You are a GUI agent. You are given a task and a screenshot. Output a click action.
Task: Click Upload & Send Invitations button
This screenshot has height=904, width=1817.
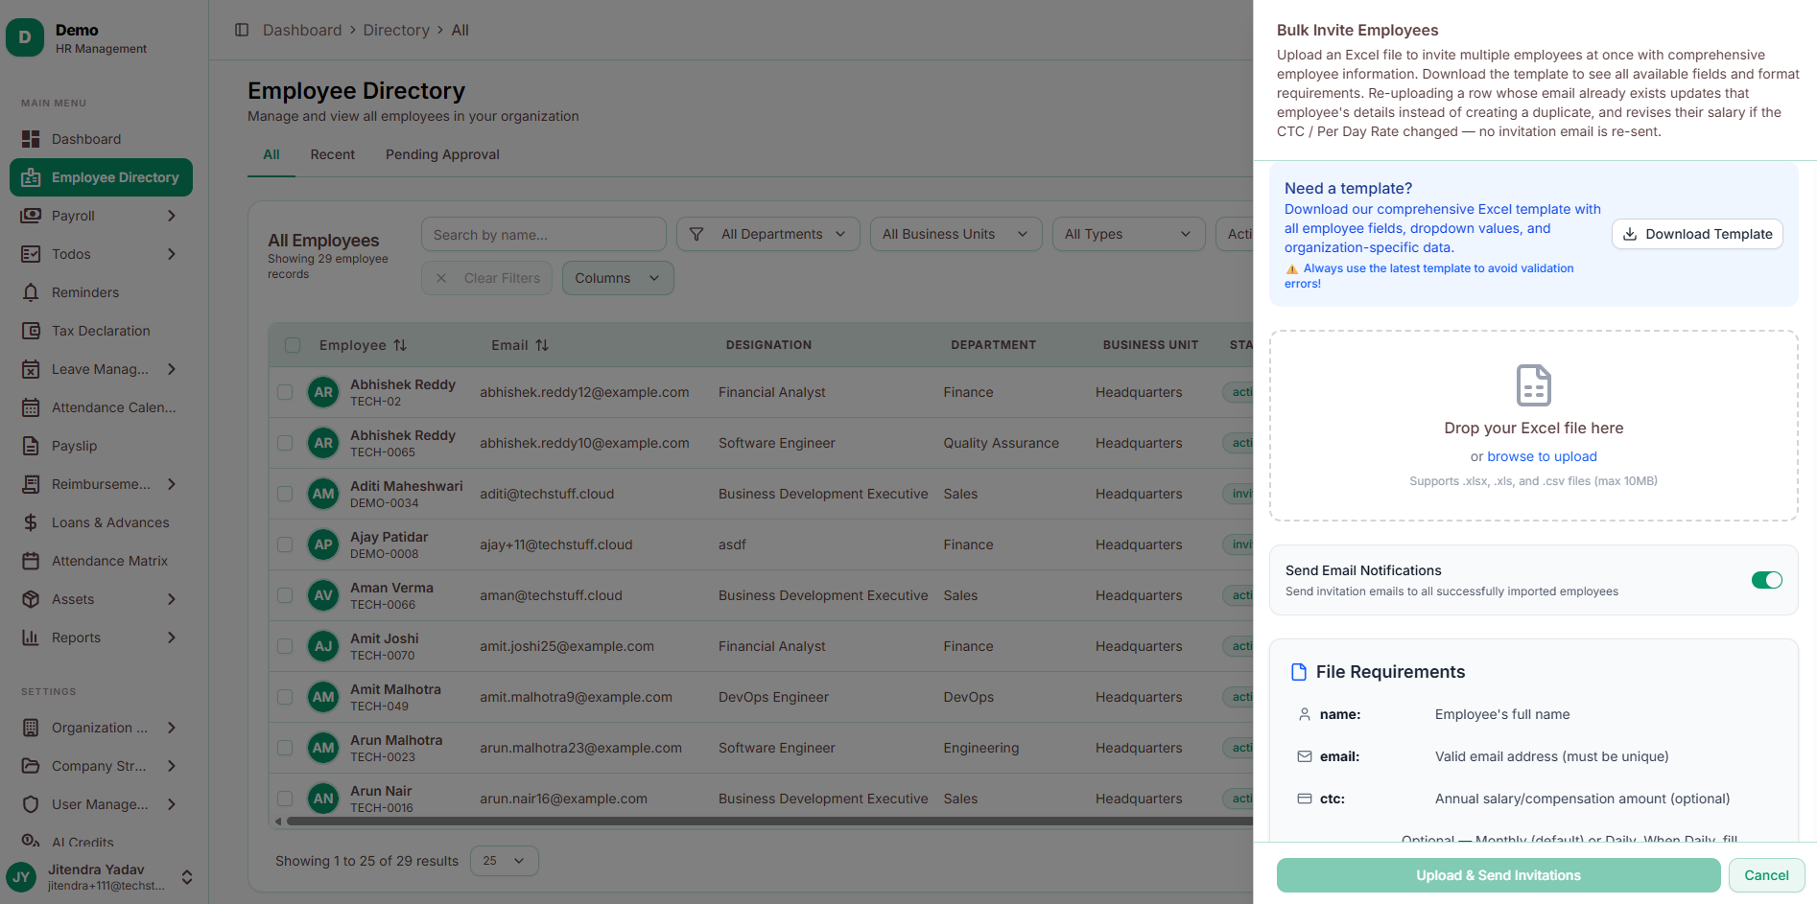click(x=1498, y=875)
